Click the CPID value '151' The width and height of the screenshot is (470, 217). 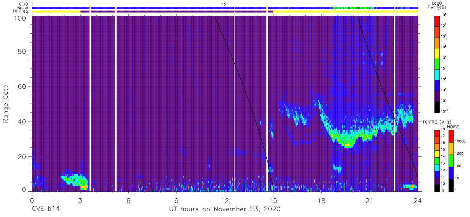click(225, 4)
